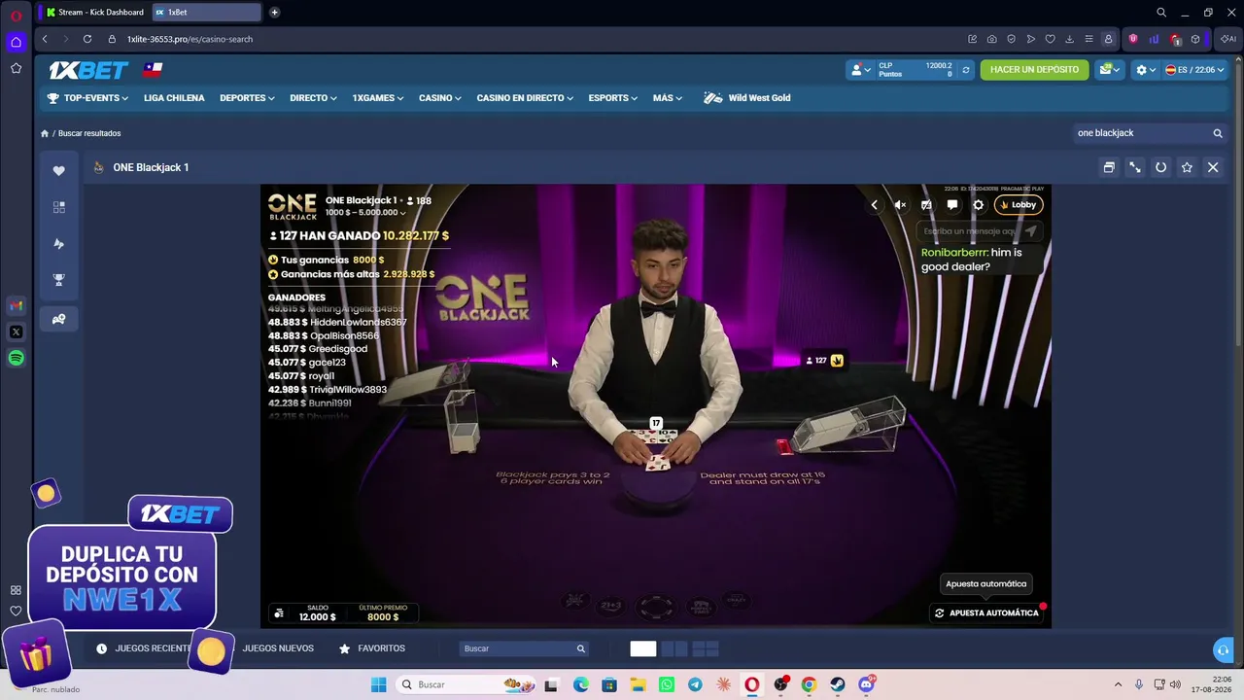Open the game settings gear
Screen dimensions: 1244x700
979,205
